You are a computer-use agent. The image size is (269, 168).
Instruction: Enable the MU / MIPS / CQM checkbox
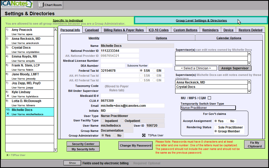(209, 98)
